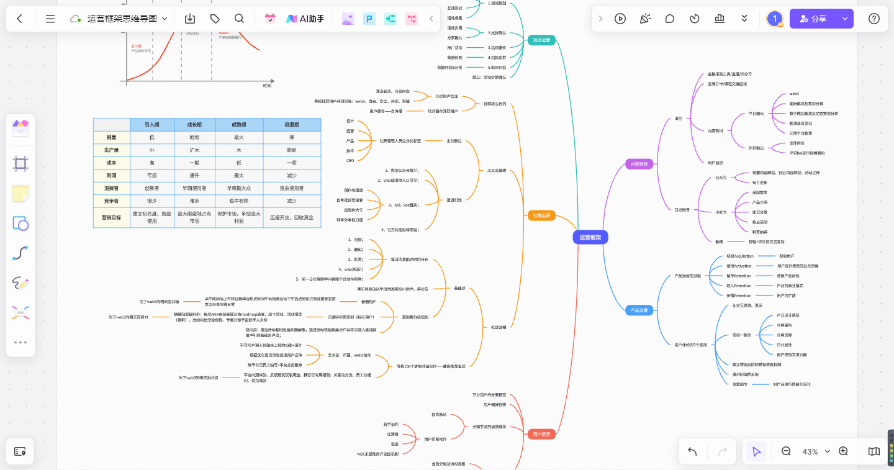This screenshot has width=894, height=470.
Task: Activate the pen drawing tool
Action: point(20,283)
